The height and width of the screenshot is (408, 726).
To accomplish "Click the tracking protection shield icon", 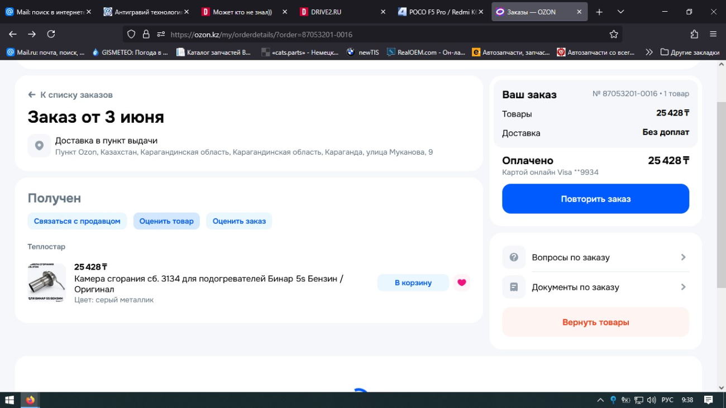I will [131, 34].
